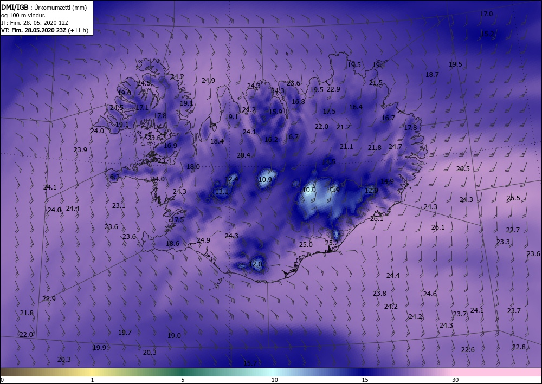Click the 23.1 map value
The width and height of the screenshot is (542, 384).
coord(119,205)
